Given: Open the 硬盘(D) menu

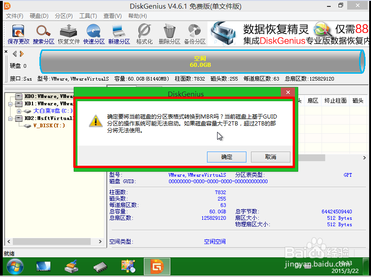Looking at the screenshot, I should click(x=39, y=16).
